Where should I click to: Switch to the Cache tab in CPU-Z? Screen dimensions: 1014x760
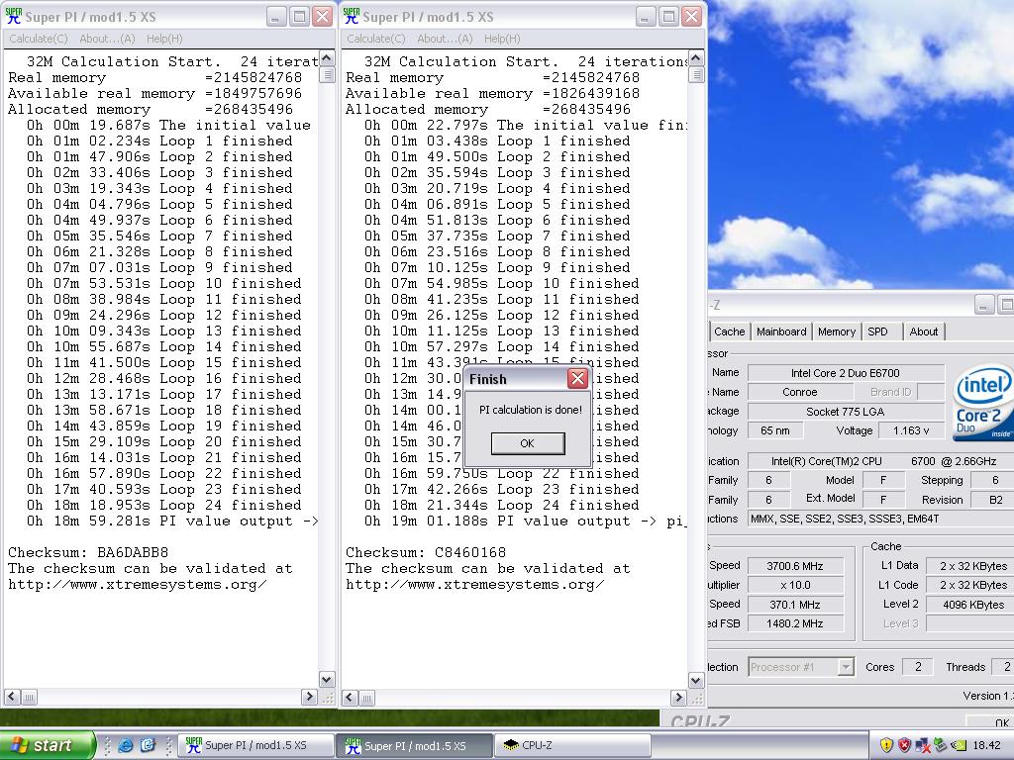point(729,332)
